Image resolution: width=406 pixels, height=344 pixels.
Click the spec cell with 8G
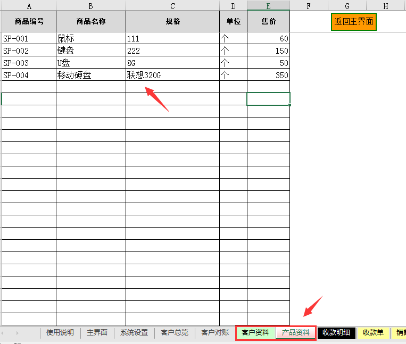(173, 63)
